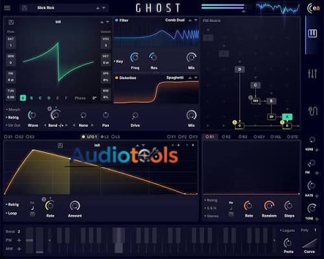Click the FM plus icon in sidebar
The image size is (324, 259).
click(x=317, y=173)
